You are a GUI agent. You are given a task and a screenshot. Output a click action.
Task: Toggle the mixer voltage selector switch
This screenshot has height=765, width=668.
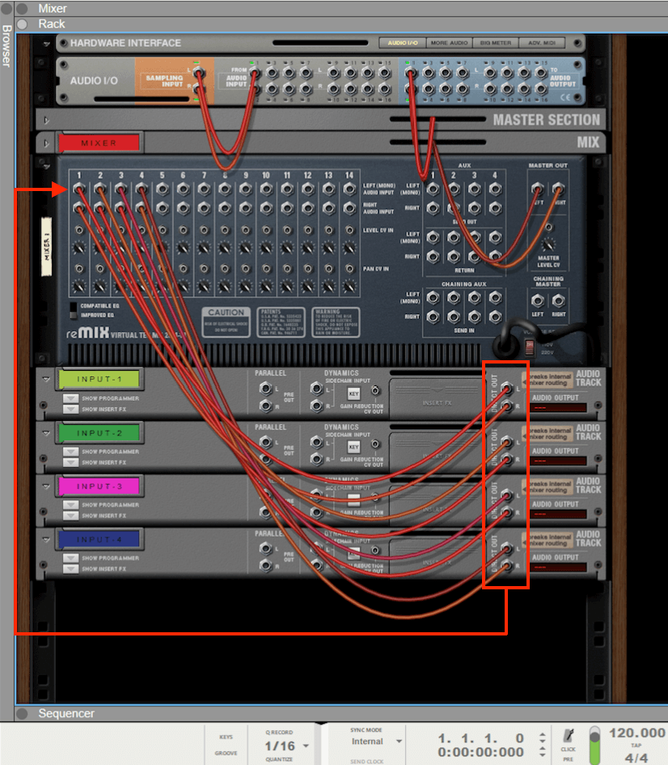530,347
